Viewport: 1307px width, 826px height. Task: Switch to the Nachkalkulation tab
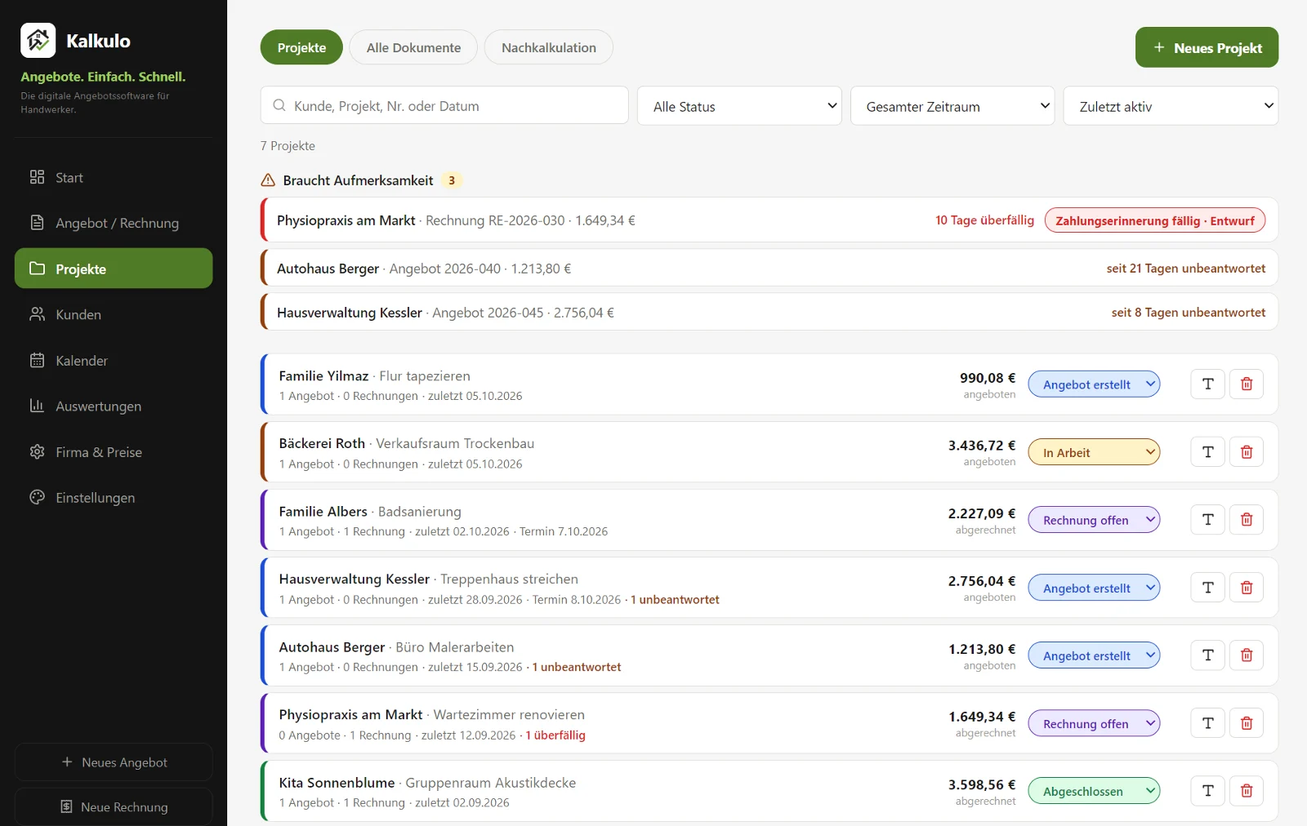[549, 47]
